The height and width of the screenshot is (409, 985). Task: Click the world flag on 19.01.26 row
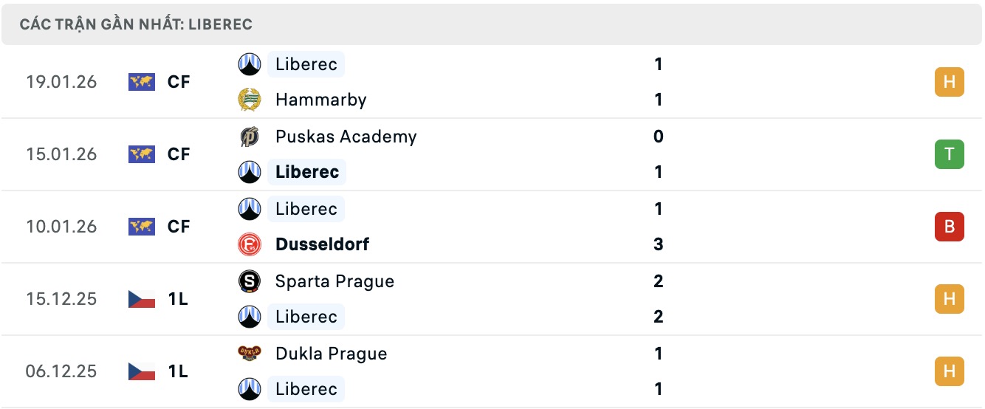[142, 82]
